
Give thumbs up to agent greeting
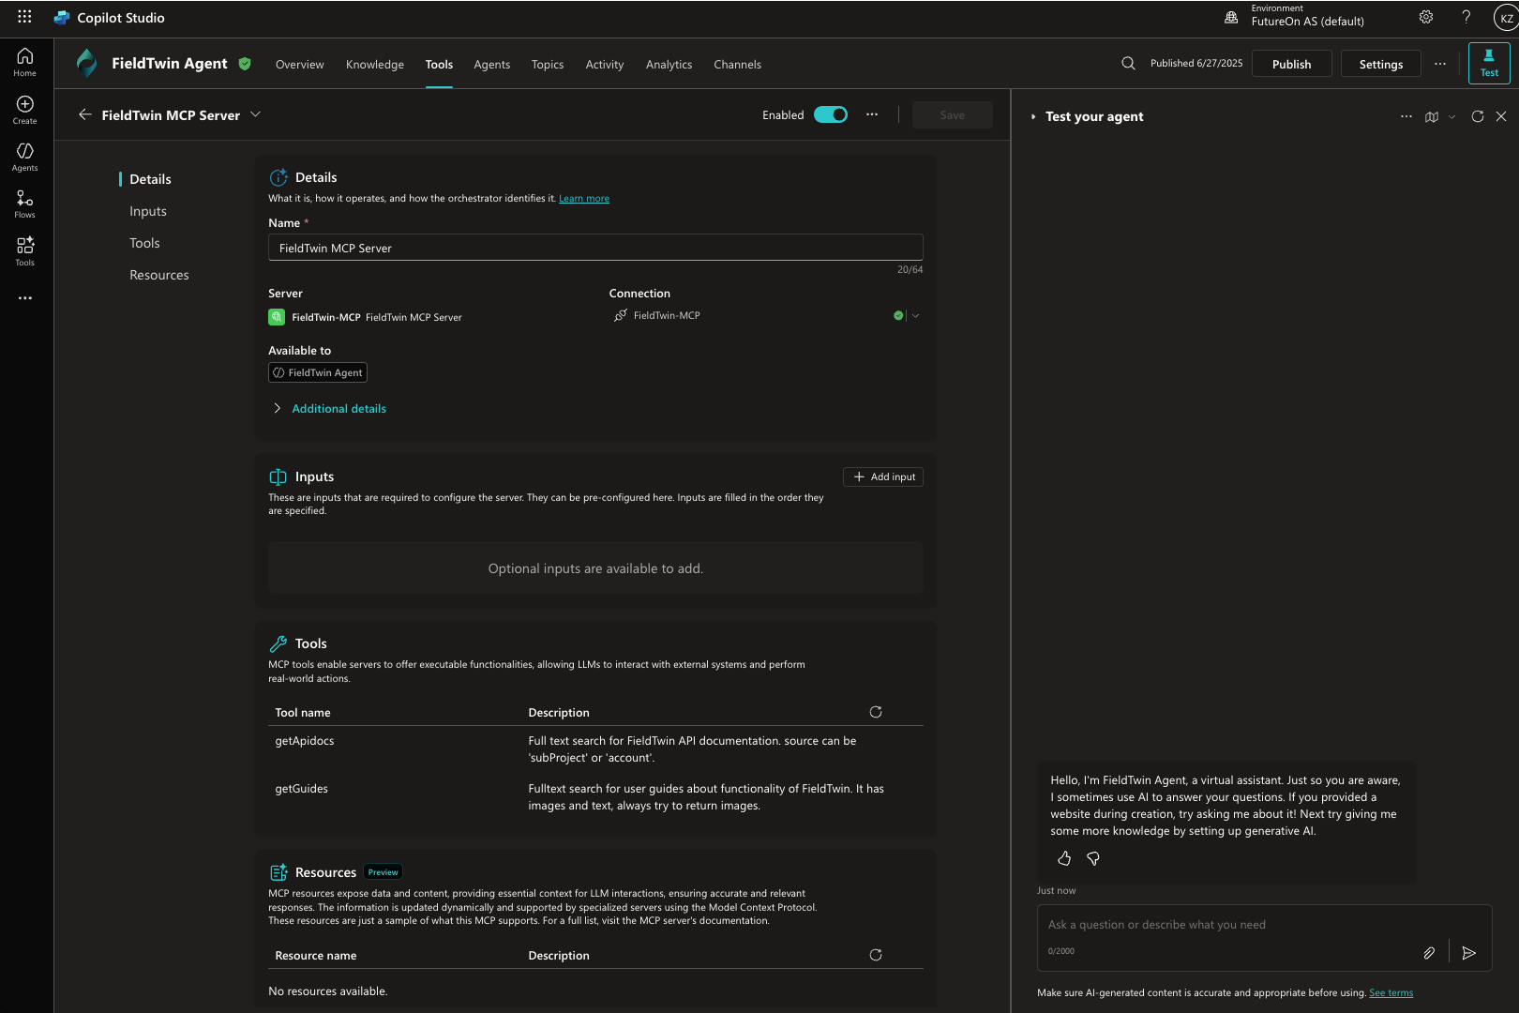pos(1064,858)
